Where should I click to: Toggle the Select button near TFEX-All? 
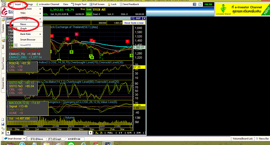pos(89,14)
